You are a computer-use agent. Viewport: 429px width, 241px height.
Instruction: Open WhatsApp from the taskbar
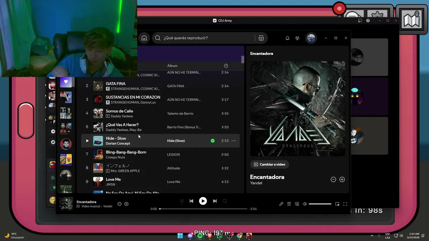point(220,236)
